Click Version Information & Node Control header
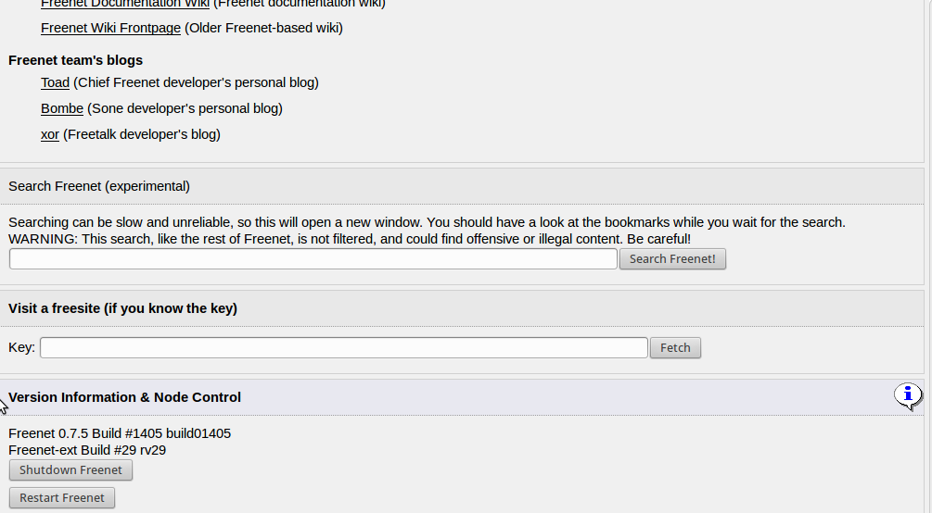 (124, 397)
